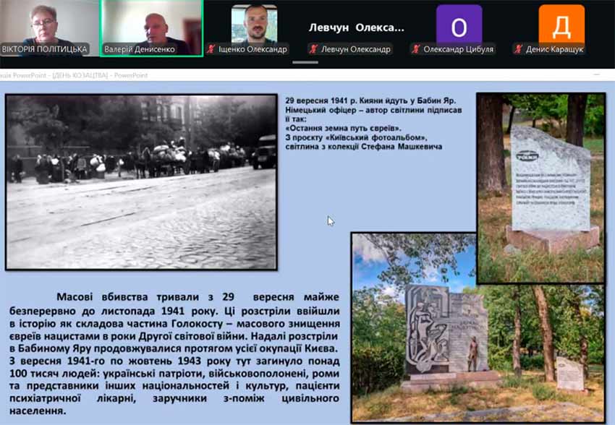This screenshot has width=615, height=425.
Task: Click text «Київський фотоальбом»
Action: (376, 137)
